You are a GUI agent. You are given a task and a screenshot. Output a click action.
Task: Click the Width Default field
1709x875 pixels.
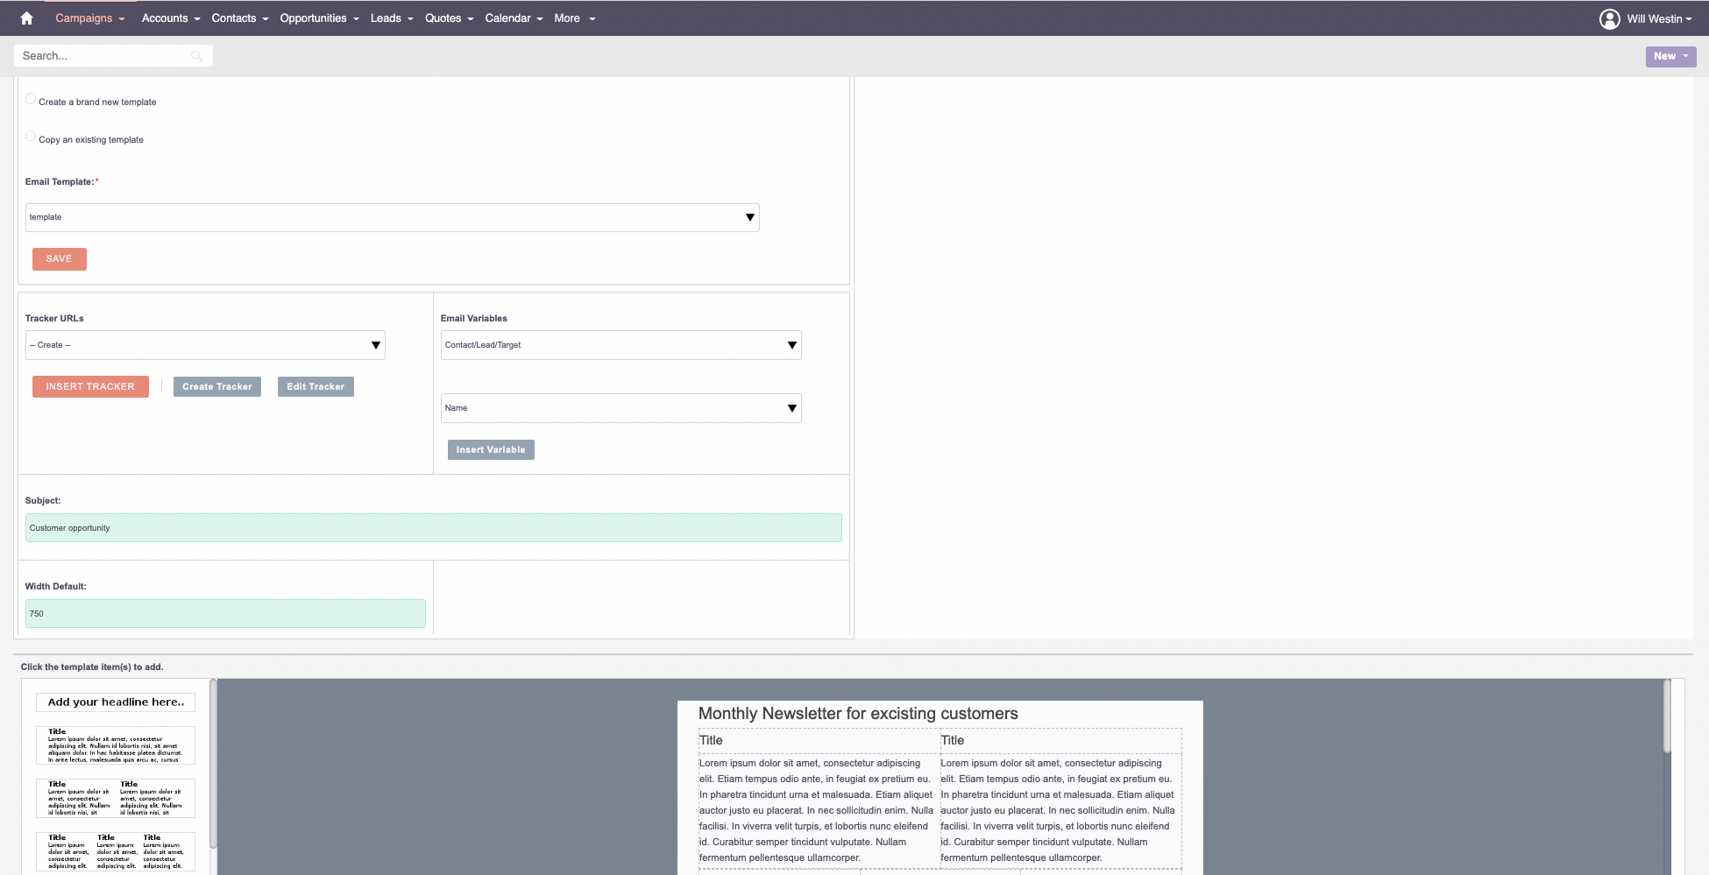pos(225,614)
